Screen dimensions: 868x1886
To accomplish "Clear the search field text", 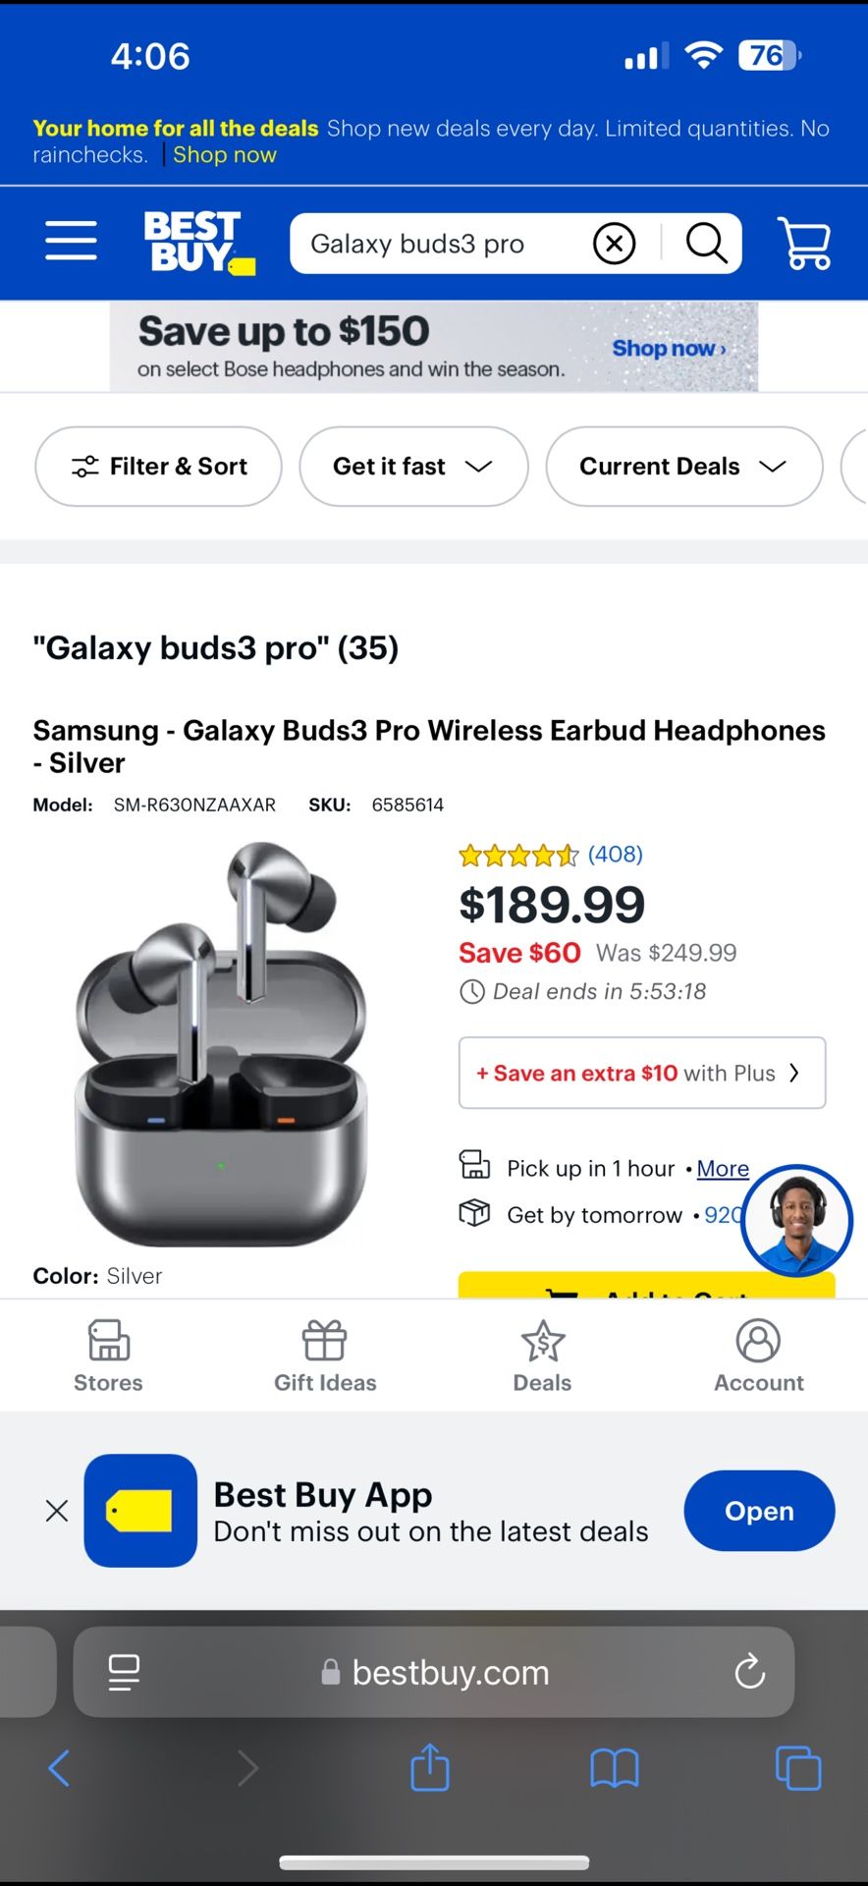I will click(x=615, y=243).
